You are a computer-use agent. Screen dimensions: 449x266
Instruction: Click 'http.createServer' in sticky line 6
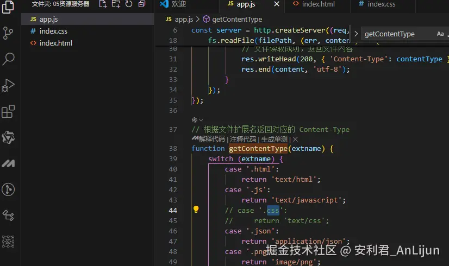point(290,30)
